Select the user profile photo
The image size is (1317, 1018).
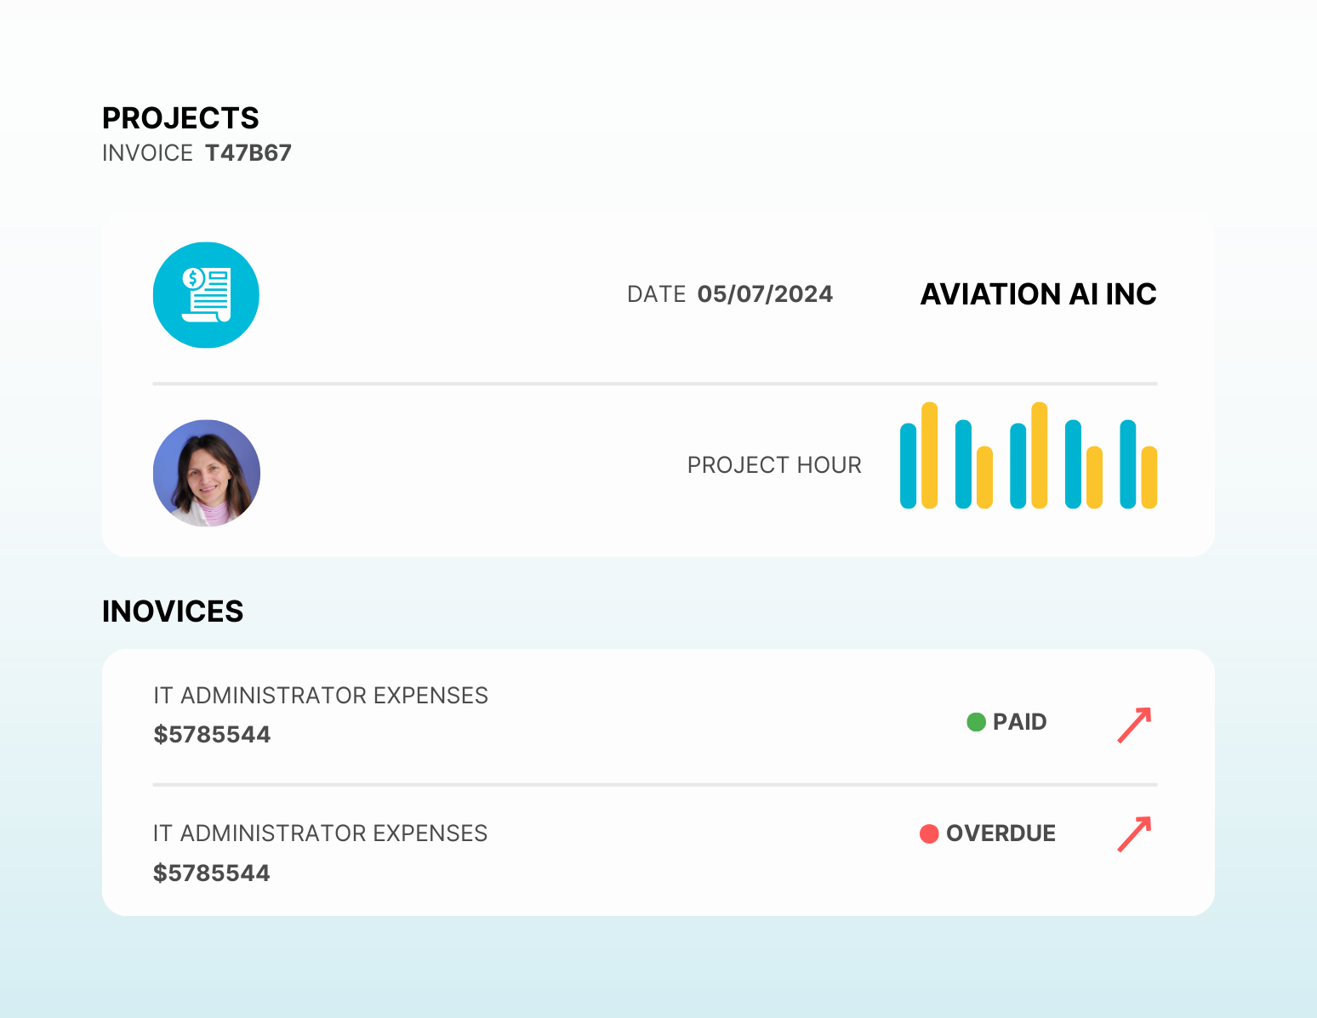point(207,473)
